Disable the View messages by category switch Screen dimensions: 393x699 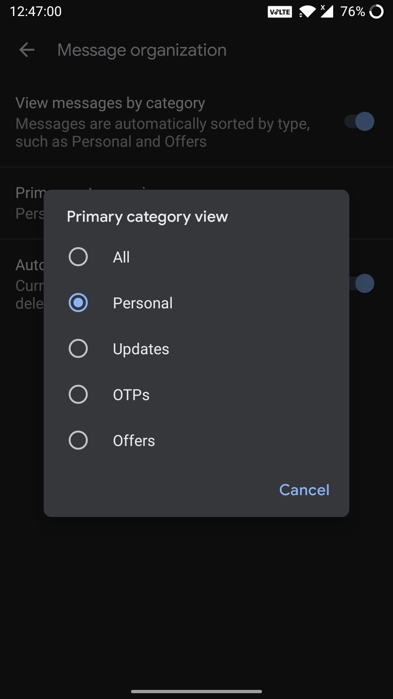click(x=358, y=121)
